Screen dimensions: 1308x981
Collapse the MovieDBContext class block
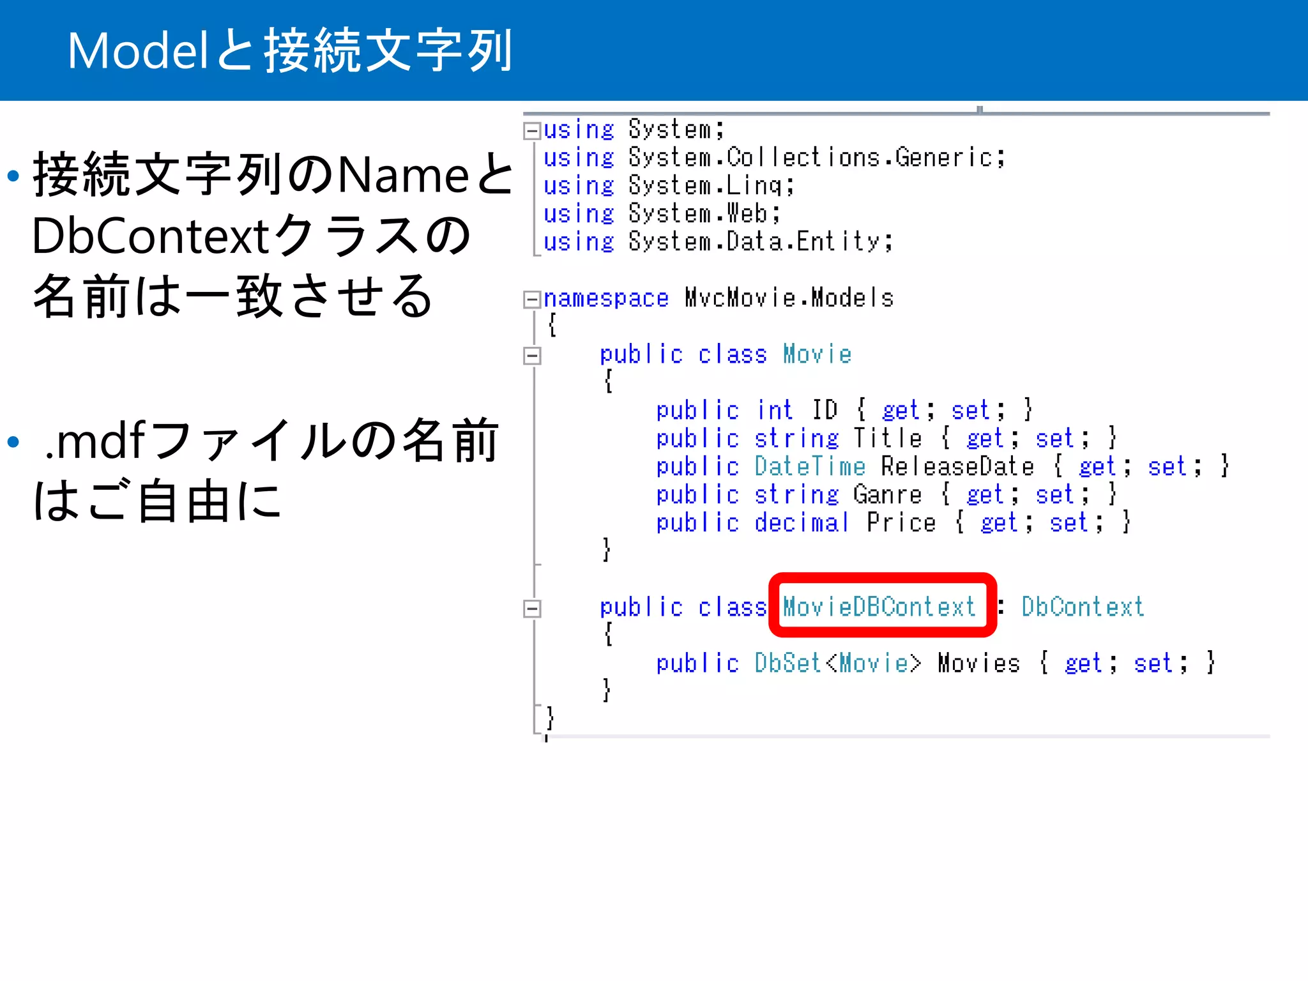point(532,609)
